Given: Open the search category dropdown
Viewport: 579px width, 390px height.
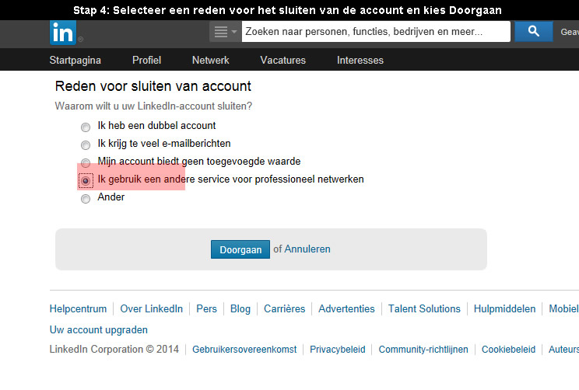Looking at the screenshot, I should (x=225, y=32).
